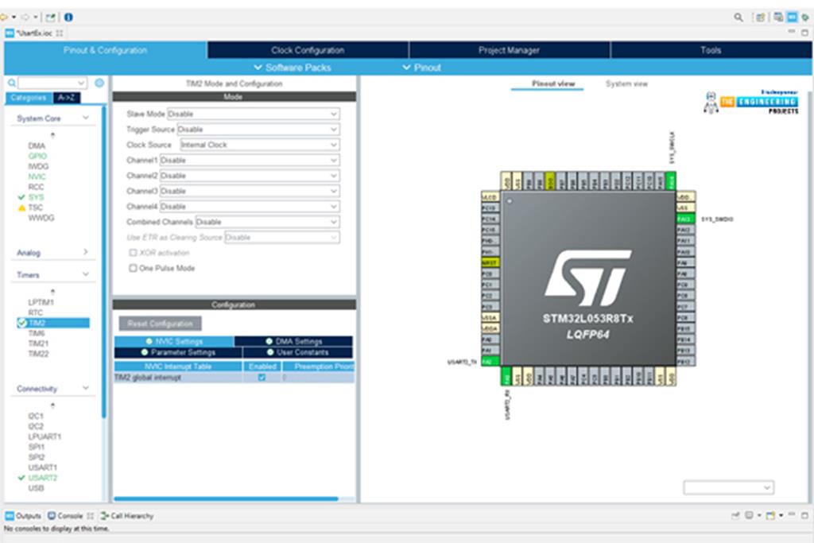Image resolution: width=814 pixels, height=543 pixels.
Task: Open the Channel1 dropdown list
Action: pyautogui.click(x=250, y=160)
